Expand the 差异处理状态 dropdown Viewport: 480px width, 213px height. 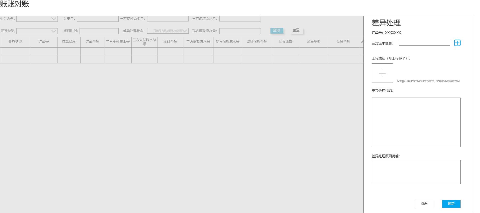click(x=168, y=31)
